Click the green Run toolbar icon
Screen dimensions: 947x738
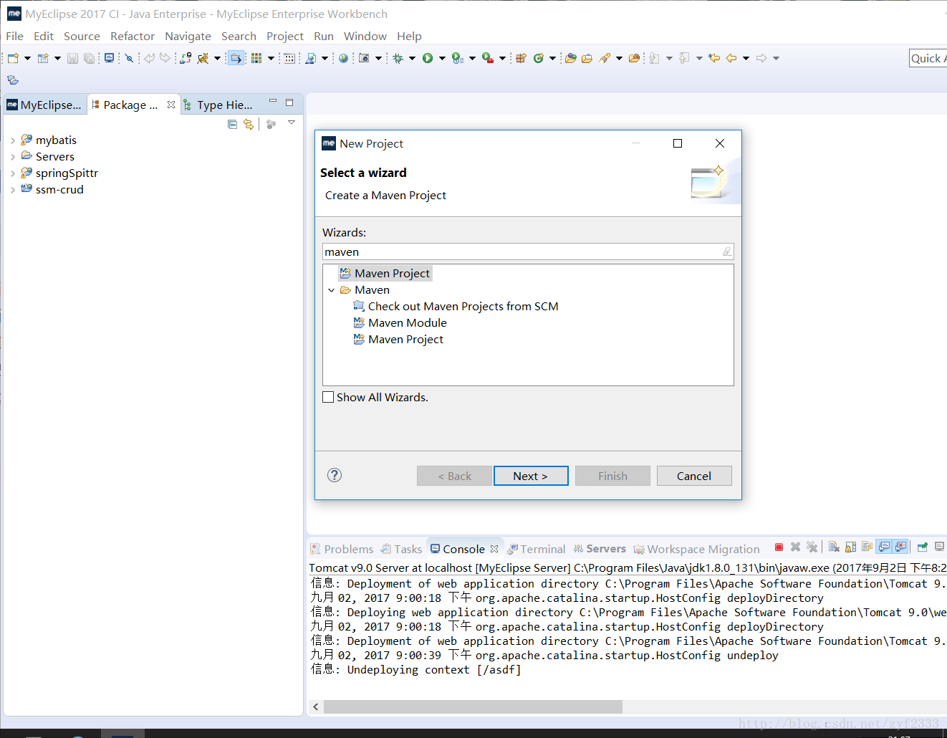click(428, 58)
